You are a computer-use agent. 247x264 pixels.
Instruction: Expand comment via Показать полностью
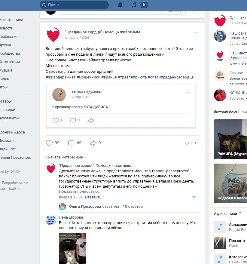[80, 192]
